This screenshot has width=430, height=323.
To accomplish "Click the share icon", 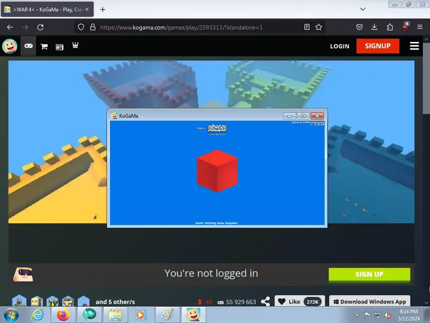I will pos(265,302).
